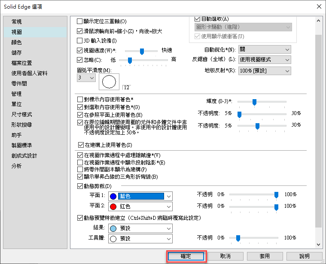326x264 pixels.
Task: Toggle 視圖過渡 checkbox
Action: pyautogui.click(x=79, y=50)
